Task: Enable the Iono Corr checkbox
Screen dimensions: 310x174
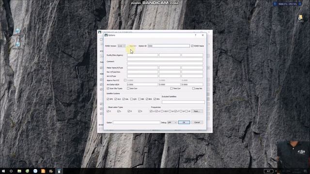Action: pos(128,88)
